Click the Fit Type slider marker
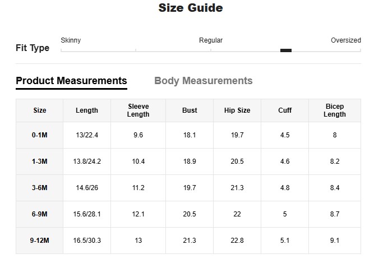 click(x=285, y=50)
